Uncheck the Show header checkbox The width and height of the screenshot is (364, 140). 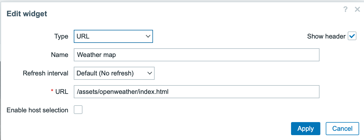(x=352, y=36)
